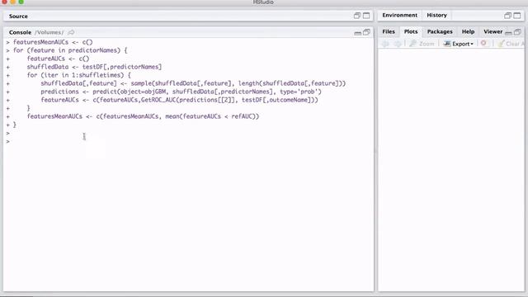This screenshot has height=297, width=528.
Task: Open the History tab
Action: click(436, 15)
